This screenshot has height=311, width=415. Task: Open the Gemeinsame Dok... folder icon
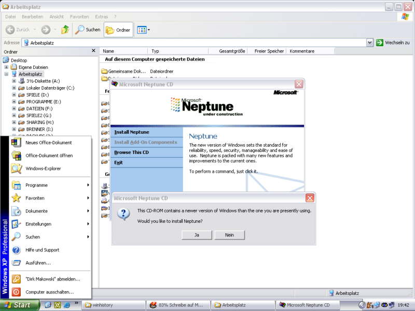pos(104,71)
